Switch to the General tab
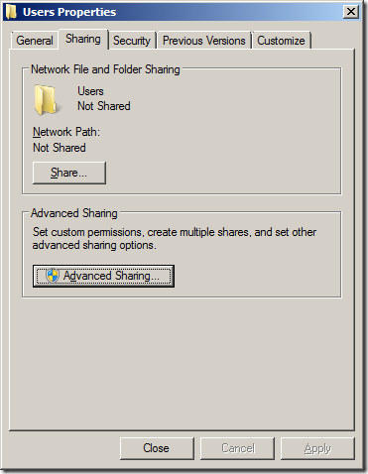Image resolution: width=368 pixels, height=474 pixels. (35, 41)
